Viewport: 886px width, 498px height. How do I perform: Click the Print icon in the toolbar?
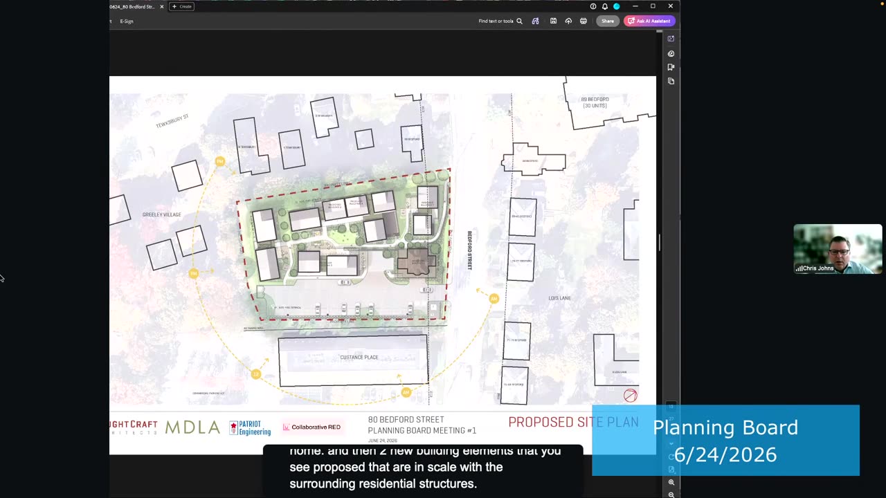[584, 21]
